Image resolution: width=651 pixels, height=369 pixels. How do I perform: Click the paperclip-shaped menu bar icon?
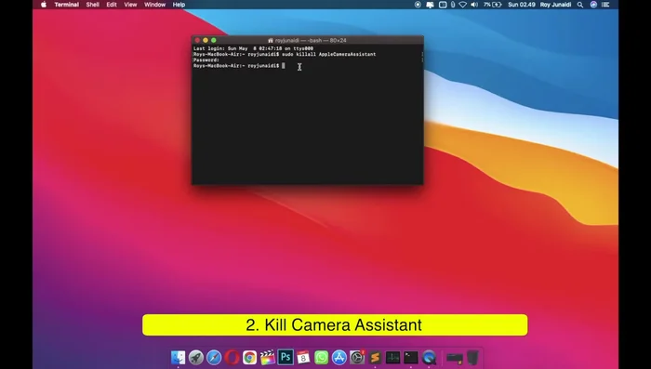coord(453,5)
